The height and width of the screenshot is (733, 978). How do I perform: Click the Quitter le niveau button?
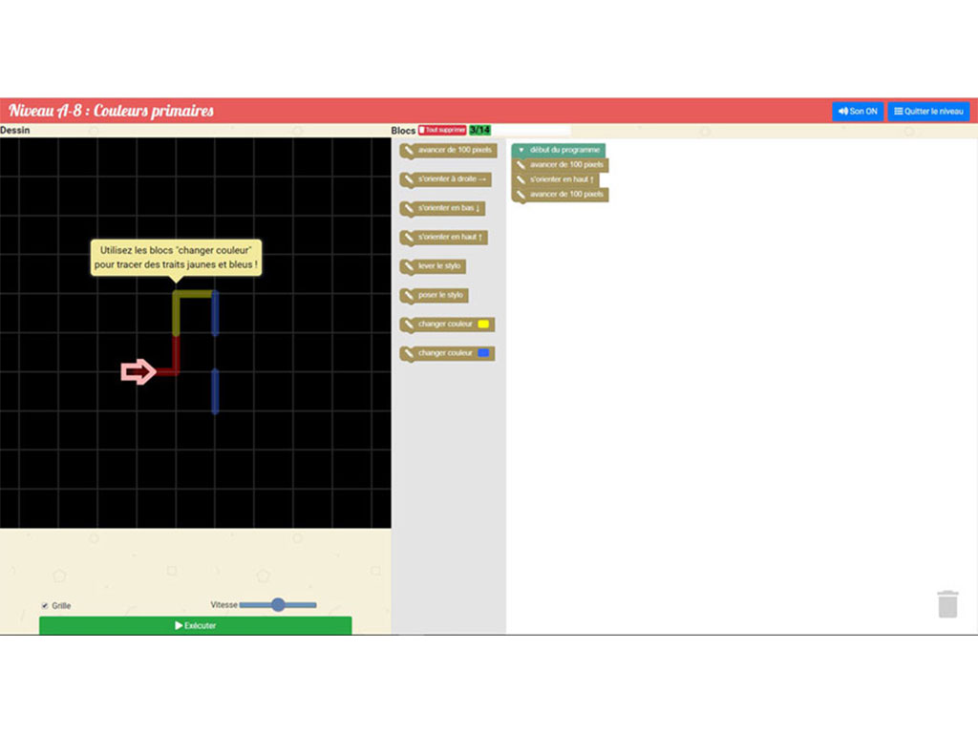tap(928, 112)
